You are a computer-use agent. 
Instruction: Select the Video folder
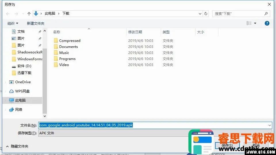click(64, 65)
